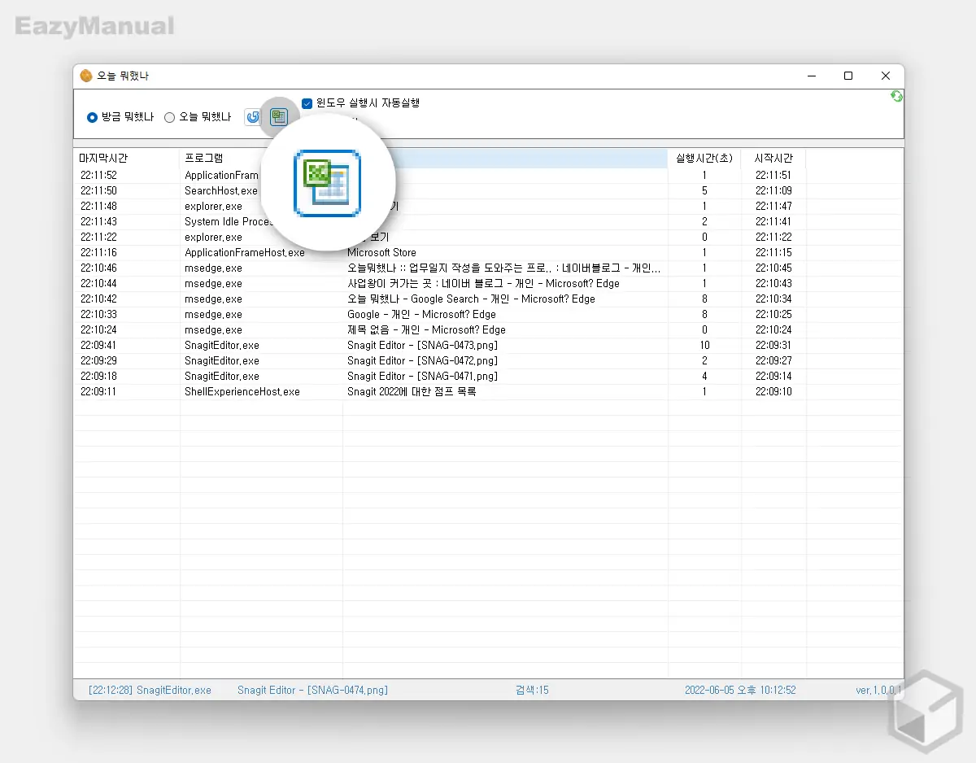Minimize the 오늘 뭐했나 window
This screenshot has height=763, width=976.
811,76
